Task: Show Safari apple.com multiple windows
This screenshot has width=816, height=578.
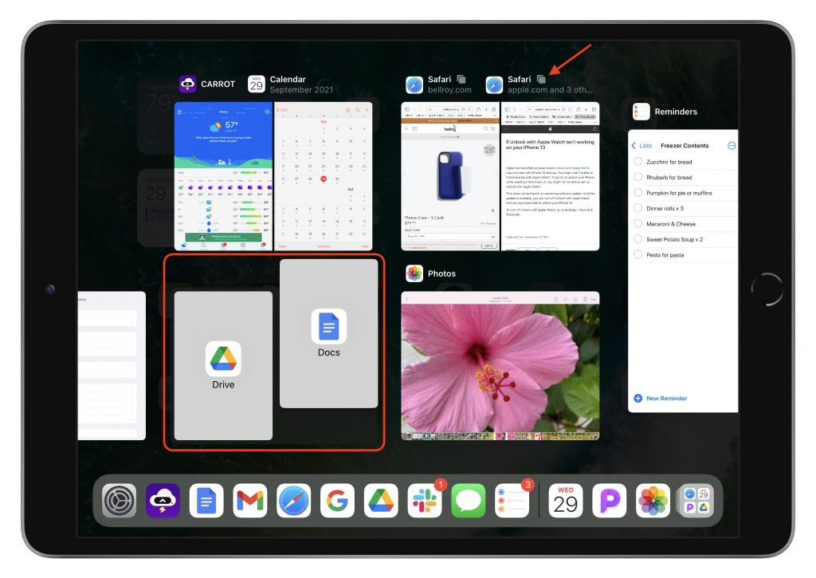Action: (x=542, y=80)
